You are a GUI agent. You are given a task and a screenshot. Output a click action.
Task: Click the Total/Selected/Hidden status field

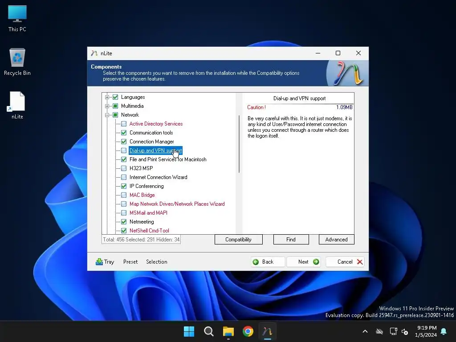pyautogui.click(x=141, y=240)
